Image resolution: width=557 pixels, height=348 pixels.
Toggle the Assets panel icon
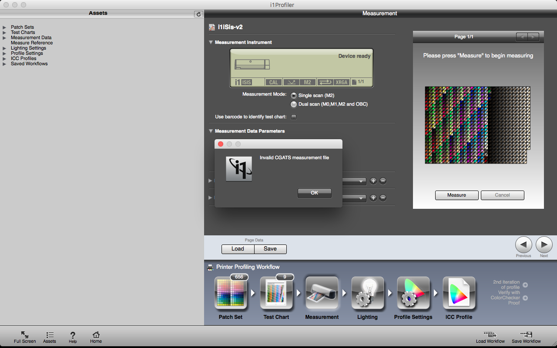pos(50,335)
